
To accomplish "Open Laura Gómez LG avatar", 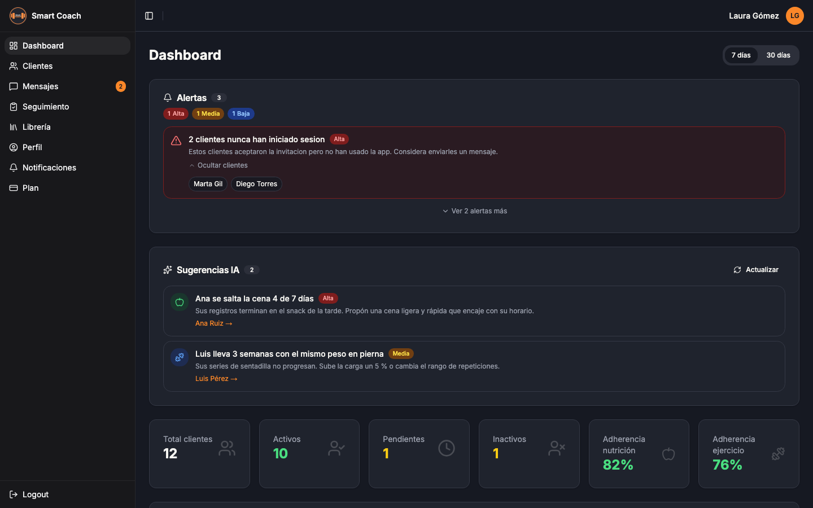I will pos(795,16).
